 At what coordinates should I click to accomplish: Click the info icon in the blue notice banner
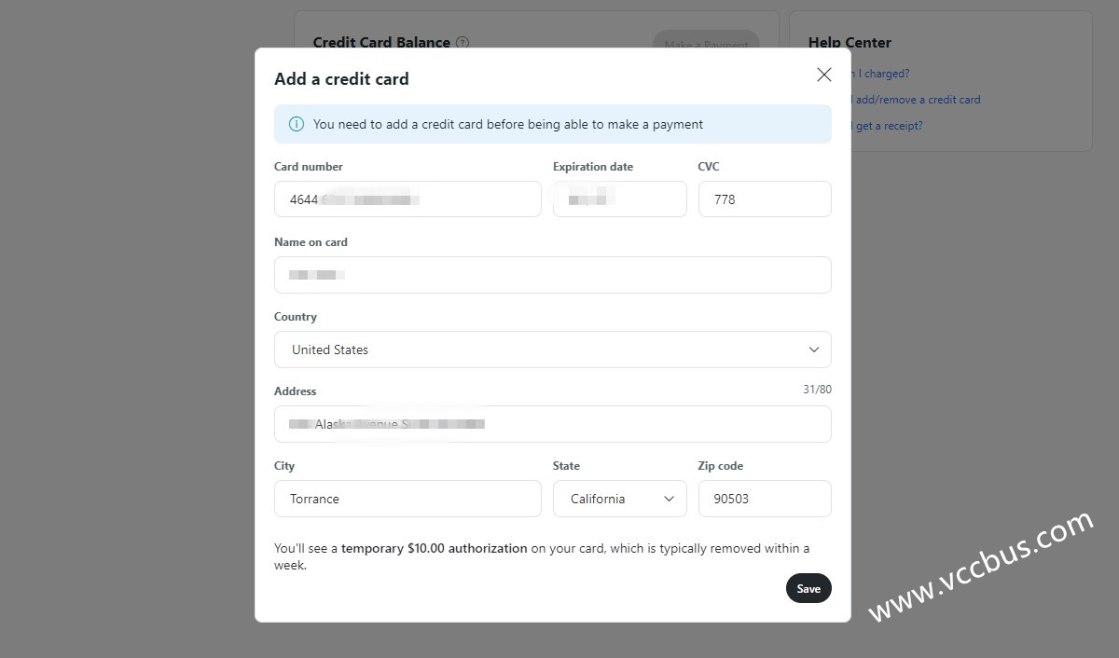click(297, 123)
